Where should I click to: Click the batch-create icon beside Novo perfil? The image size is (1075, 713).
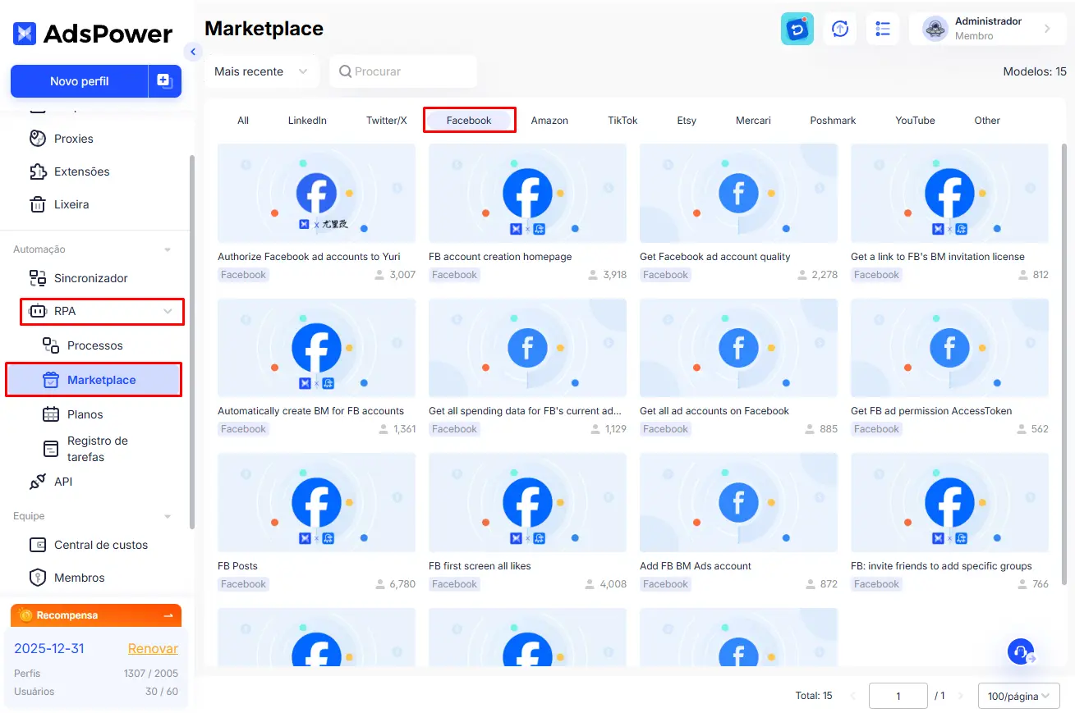click(x=164, y=81)
